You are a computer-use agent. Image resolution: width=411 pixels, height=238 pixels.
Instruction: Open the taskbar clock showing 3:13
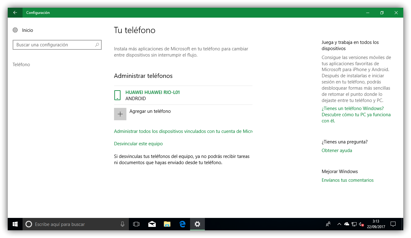pos(376,224)
